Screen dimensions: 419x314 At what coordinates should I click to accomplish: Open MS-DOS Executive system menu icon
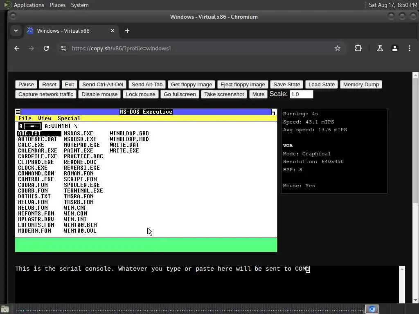click(18, 112)
